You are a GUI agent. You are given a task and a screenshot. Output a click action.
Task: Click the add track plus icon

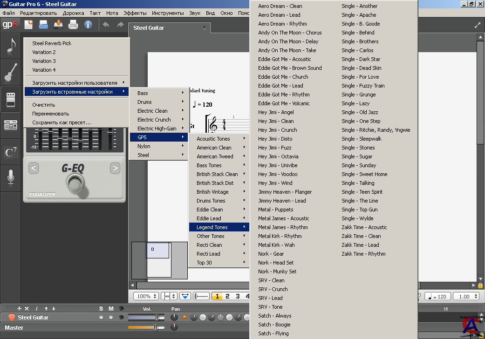tap(19, 309)
